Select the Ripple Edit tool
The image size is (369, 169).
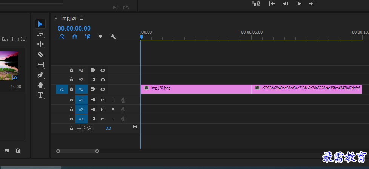coord(40,44)
